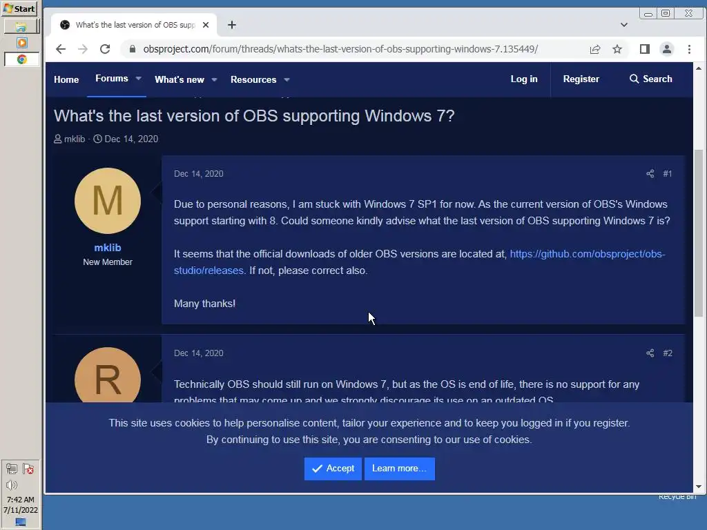Screen dimensions: 707x530
Task: Open the What's new nav item
Action: pyautogui.click(x=180, y=80)
